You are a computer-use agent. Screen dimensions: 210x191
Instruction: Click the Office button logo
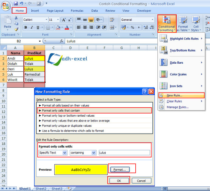pyautogui.click(x=5, y=6)
